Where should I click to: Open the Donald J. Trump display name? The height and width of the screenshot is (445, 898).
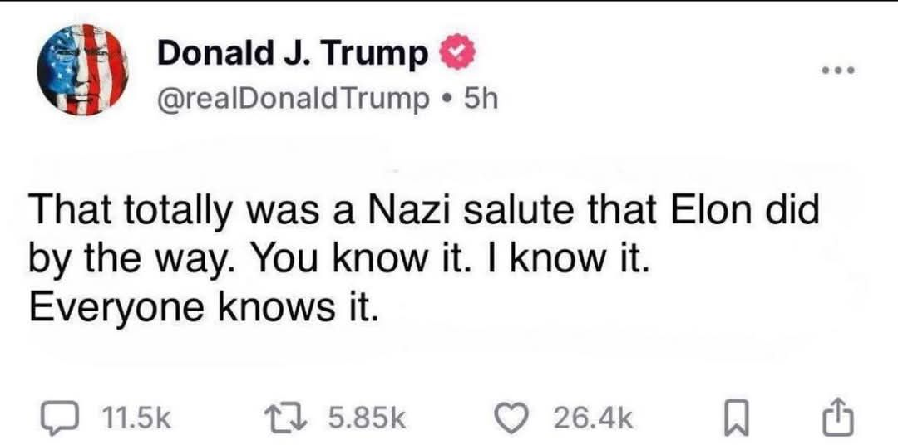293,54
